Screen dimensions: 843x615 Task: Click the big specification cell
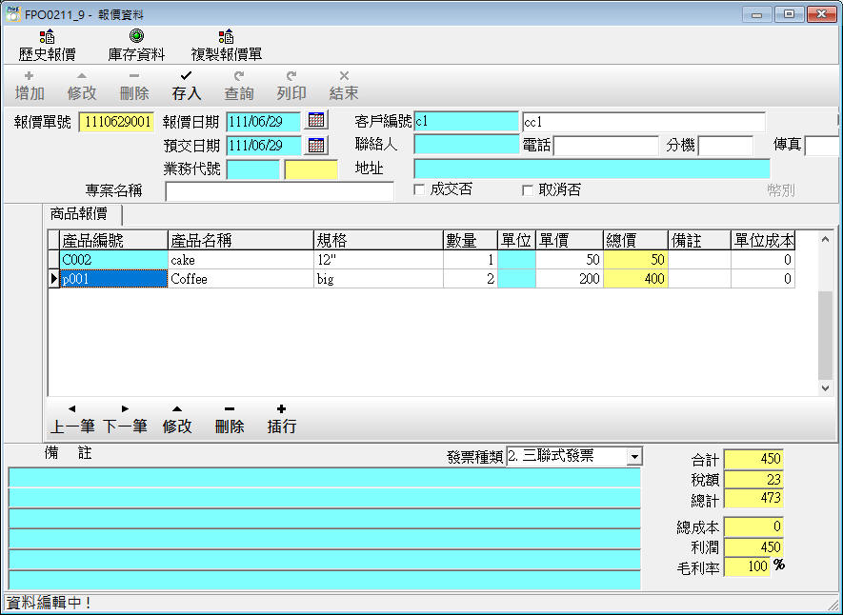pyautogui.click(x=378, y=279)
